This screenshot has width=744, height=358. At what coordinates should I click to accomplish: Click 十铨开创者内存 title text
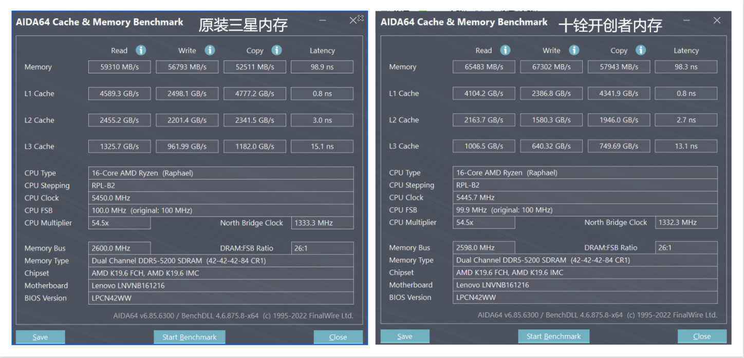[610, 25]
